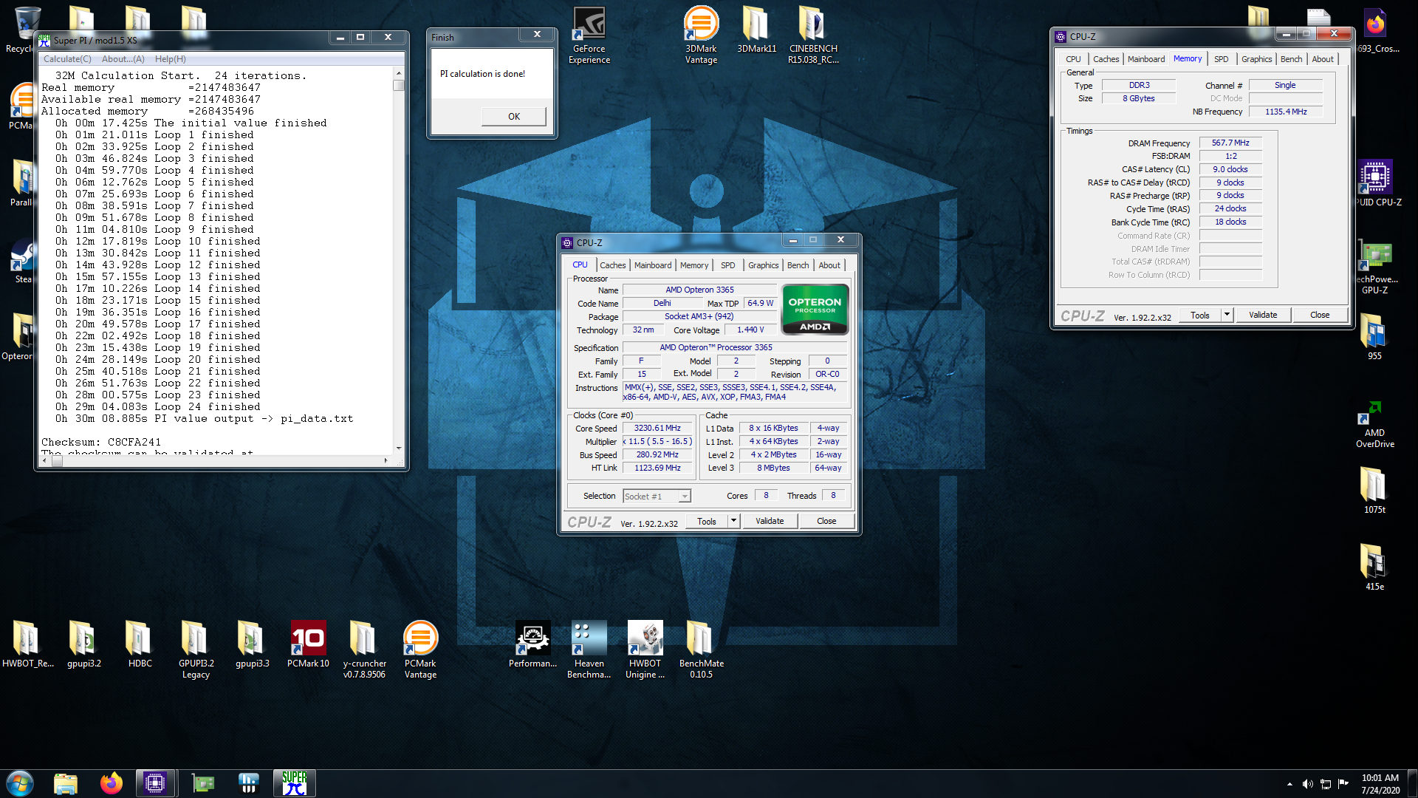This screenshot has width=1418, height=798.
Task: Switch to Bench tab in center CPU-Z
Action: [x=798, y=265]
